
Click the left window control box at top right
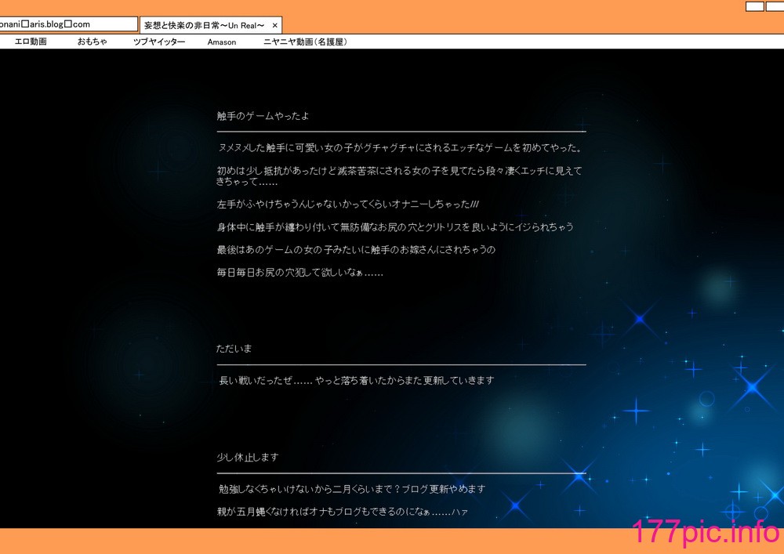[754, 6]
